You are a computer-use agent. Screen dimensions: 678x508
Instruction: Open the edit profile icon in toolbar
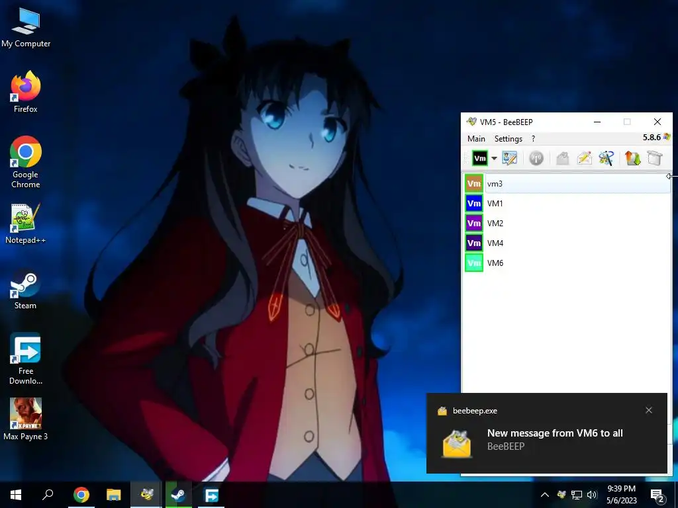(x=510, y=158)
